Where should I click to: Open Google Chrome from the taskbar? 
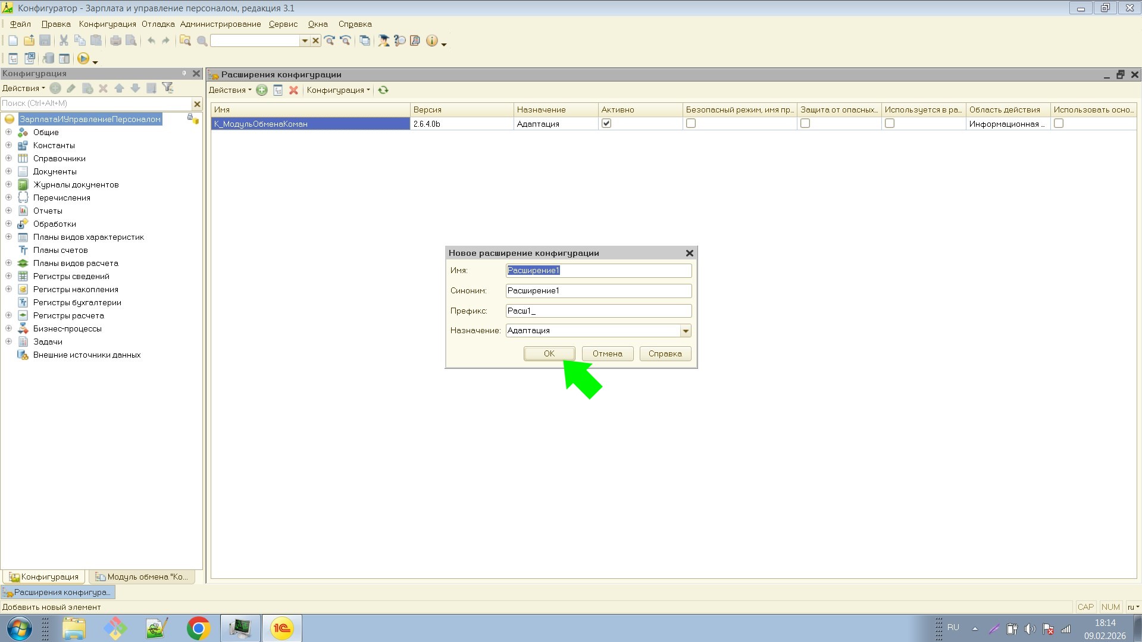pos(198,628)
